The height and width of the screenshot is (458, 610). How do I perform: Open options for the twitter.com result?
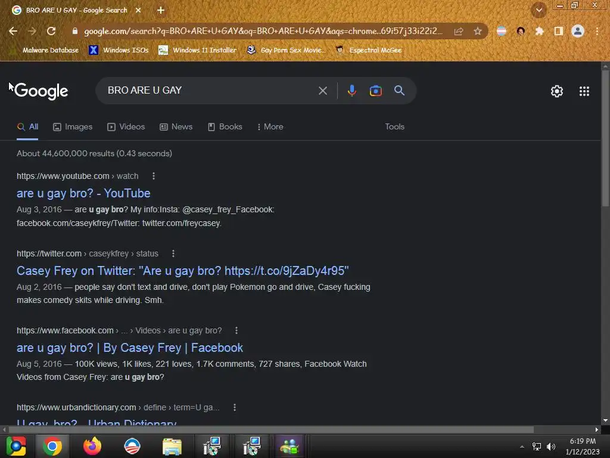coord(173,253)
